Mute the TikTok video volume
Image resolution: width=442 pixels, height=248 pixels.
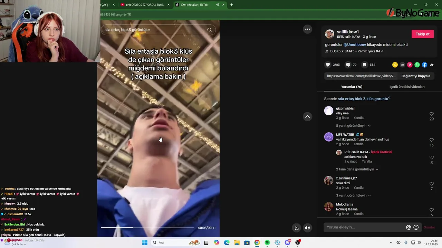coord(307,228)
